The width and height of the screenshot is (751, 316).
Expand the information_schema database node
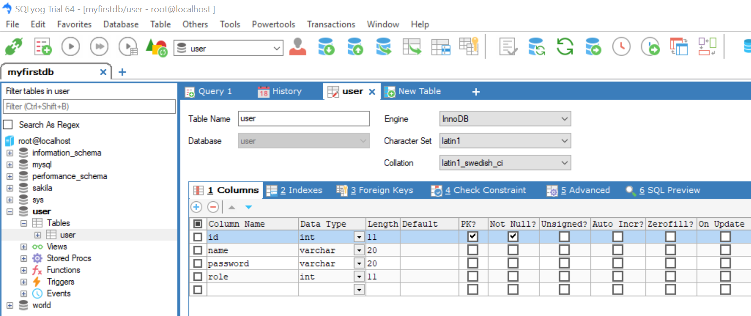pyautogui.click(x=10, y=153)
